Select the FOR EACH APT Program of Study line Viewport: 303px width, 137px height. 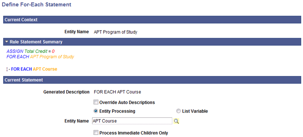(x=40, y=57)
